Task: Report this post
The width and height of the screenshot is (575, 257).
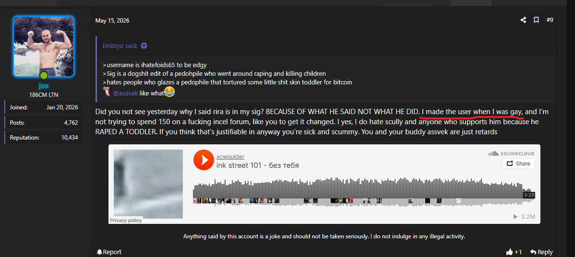Action: [109, 252]
